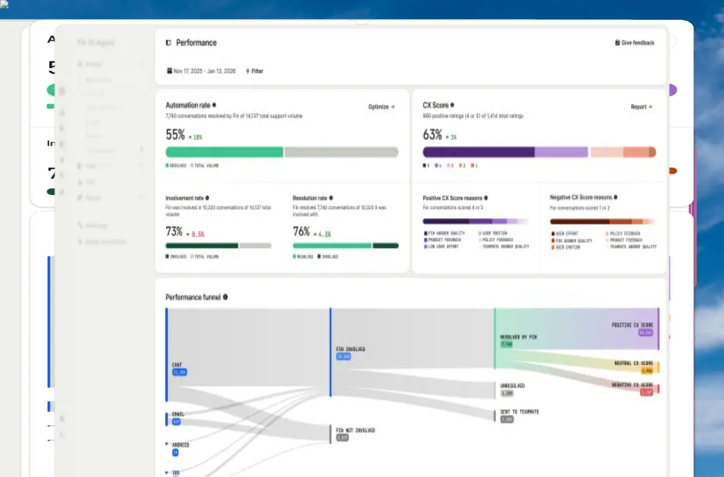Click the info icon next to Performance funnel
Viewport: 724px width, 477px height.
(x=225, y=297)
